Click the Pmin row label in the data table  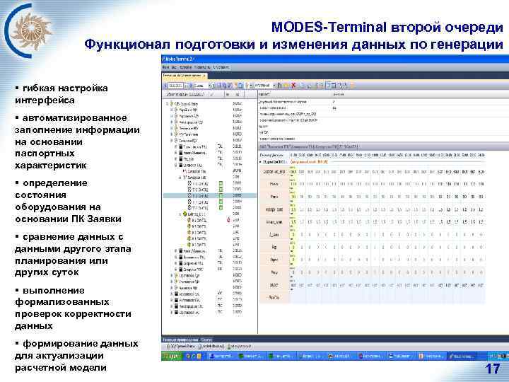[274, 197]
